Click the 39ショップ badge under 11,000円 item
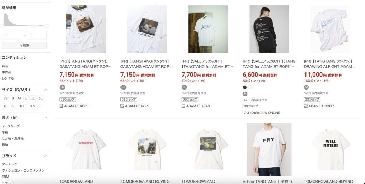 click(x=312, y=99)
